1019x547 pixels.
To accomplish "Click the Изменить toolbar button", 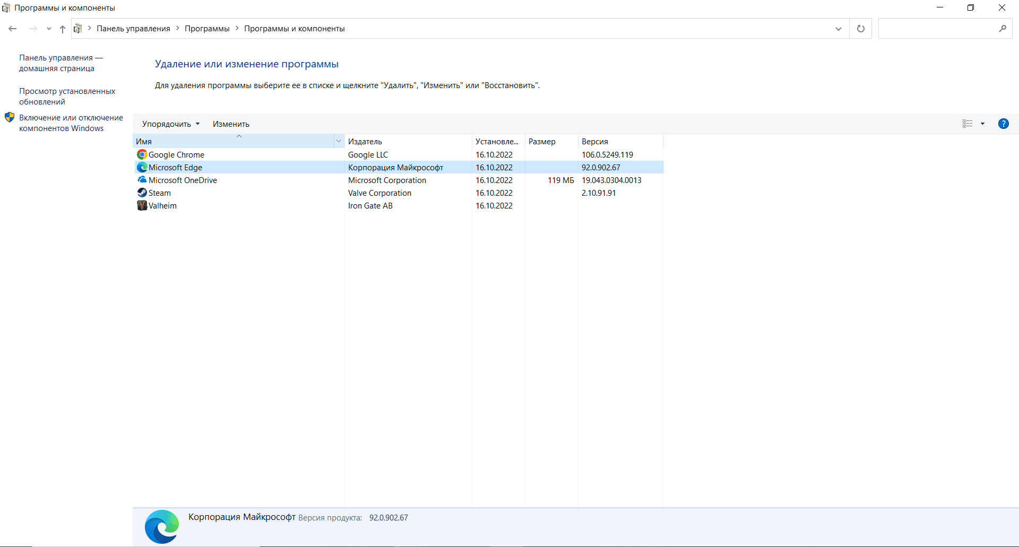I will pos(231,124).
